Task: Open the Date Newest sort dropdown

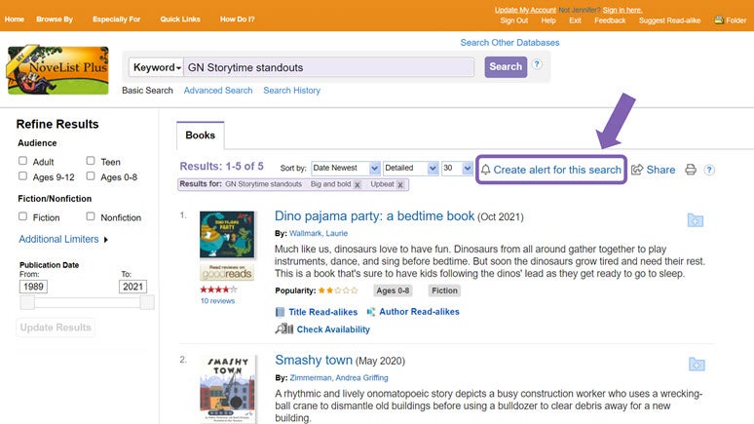Action: [x=344, y=169]
